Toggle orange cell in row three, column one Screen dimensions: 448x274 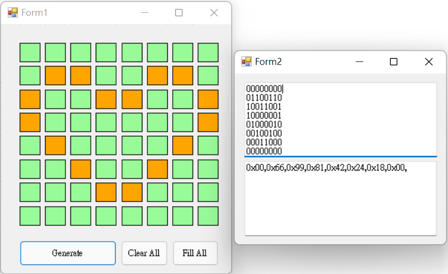click(30, 99)
